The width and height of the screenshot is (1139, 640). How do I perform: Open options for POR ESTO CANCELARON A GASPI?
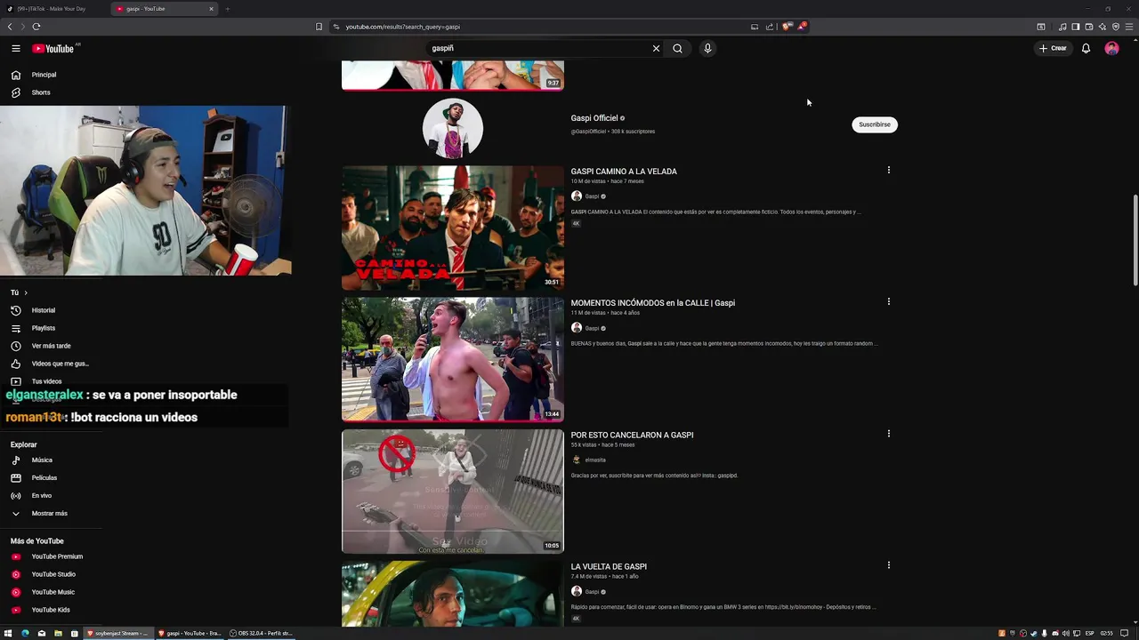click(888, 434)
